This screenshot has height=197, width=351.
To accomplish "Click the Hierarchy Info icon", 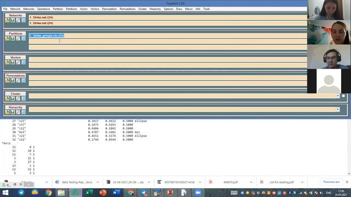I will (x=24, y=112).
